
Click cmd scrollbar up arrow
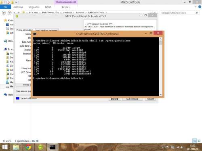point(160,39)
